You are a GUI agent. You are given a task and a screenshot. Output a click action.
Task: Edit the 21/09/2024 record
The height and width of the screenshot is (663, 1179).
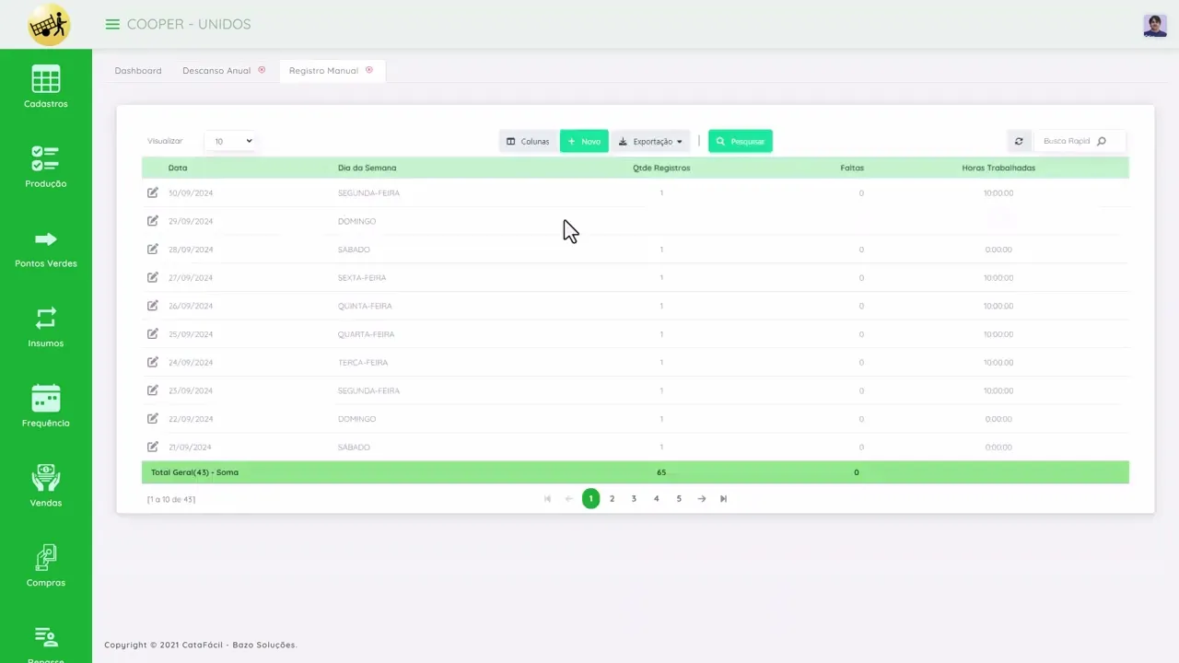[x=153, y=447]
